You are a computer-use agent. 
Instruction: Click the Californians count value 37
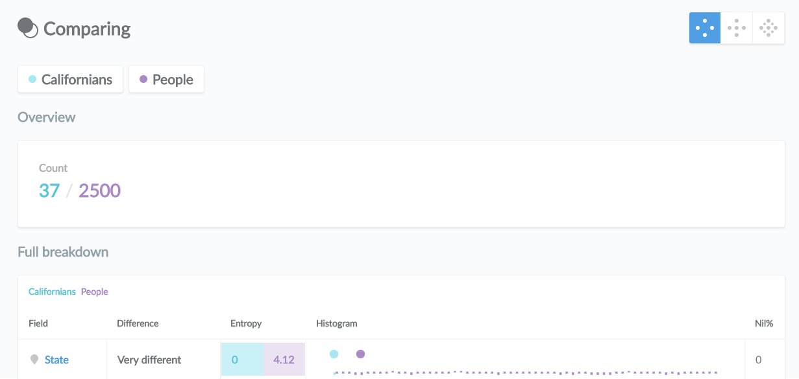(x=49, y=190)
